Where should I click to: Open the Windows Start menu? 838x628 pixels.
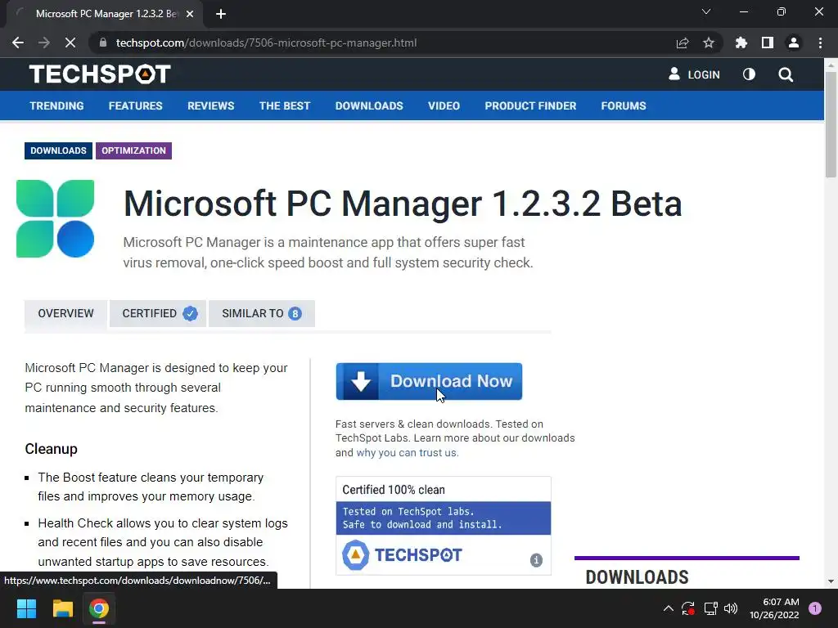pyautogui.click(x=26, y=608)
